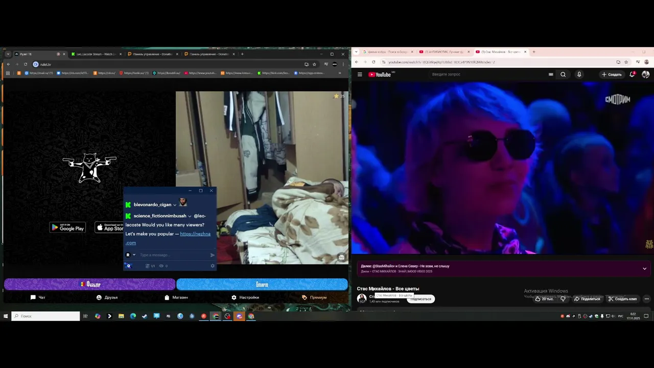The width and height of the screenshot is (654, 368).
Task: Open File Explorer from taskbar
Action: tap(121, 316)
